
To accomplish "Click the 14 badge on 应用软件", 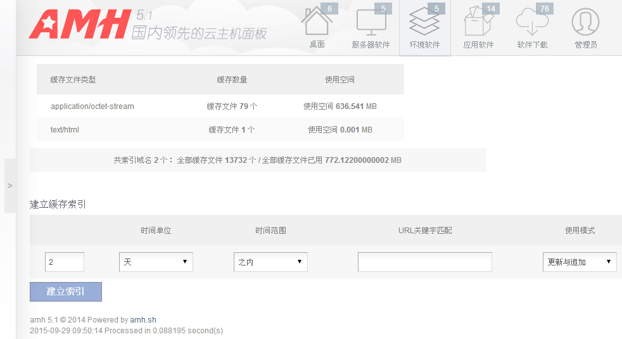I will pos(490,8).
